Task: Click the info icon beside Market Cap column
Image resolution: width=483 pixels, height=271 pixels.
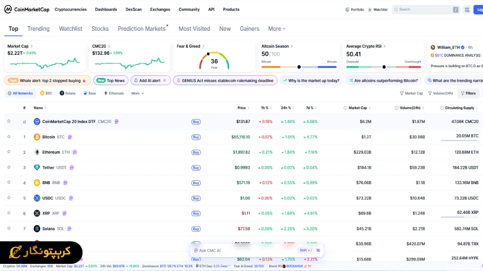Action: (345, 108)
